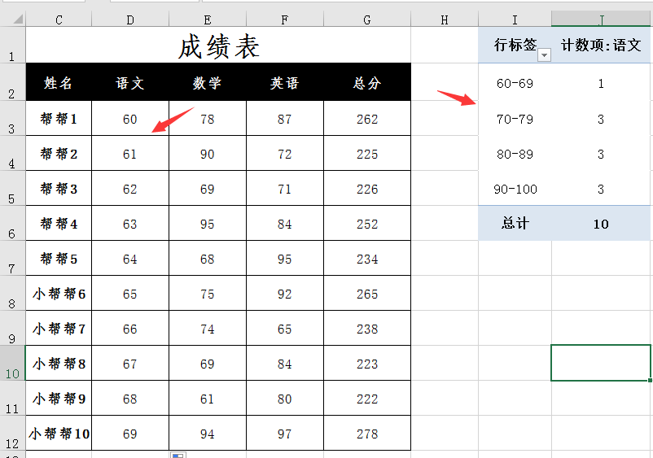Click the 成绩表 title cell
The height and width of the screenshot is (458, 653).
(x=218, y=46)
